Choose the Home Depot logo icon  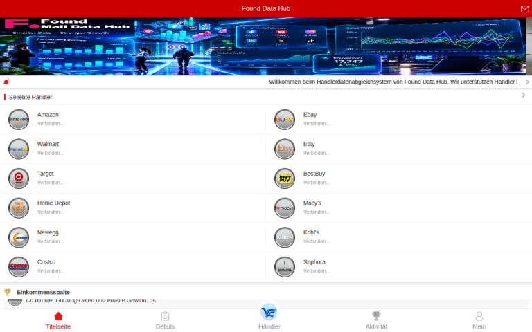[x=19, y=208]
